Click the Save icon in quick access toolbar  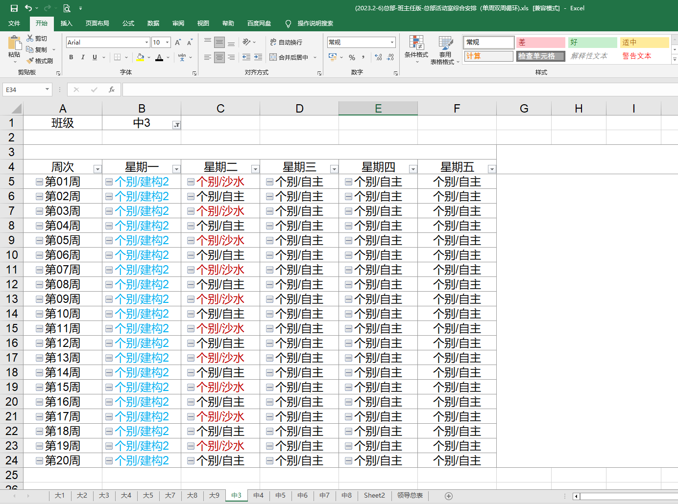(14, 8)
